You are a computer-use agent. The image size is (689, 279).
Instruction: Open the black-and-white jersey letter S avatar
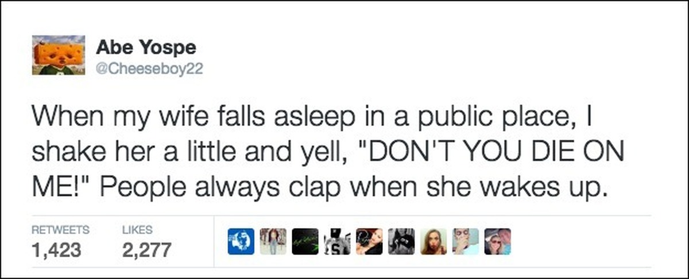pos(337,241)
